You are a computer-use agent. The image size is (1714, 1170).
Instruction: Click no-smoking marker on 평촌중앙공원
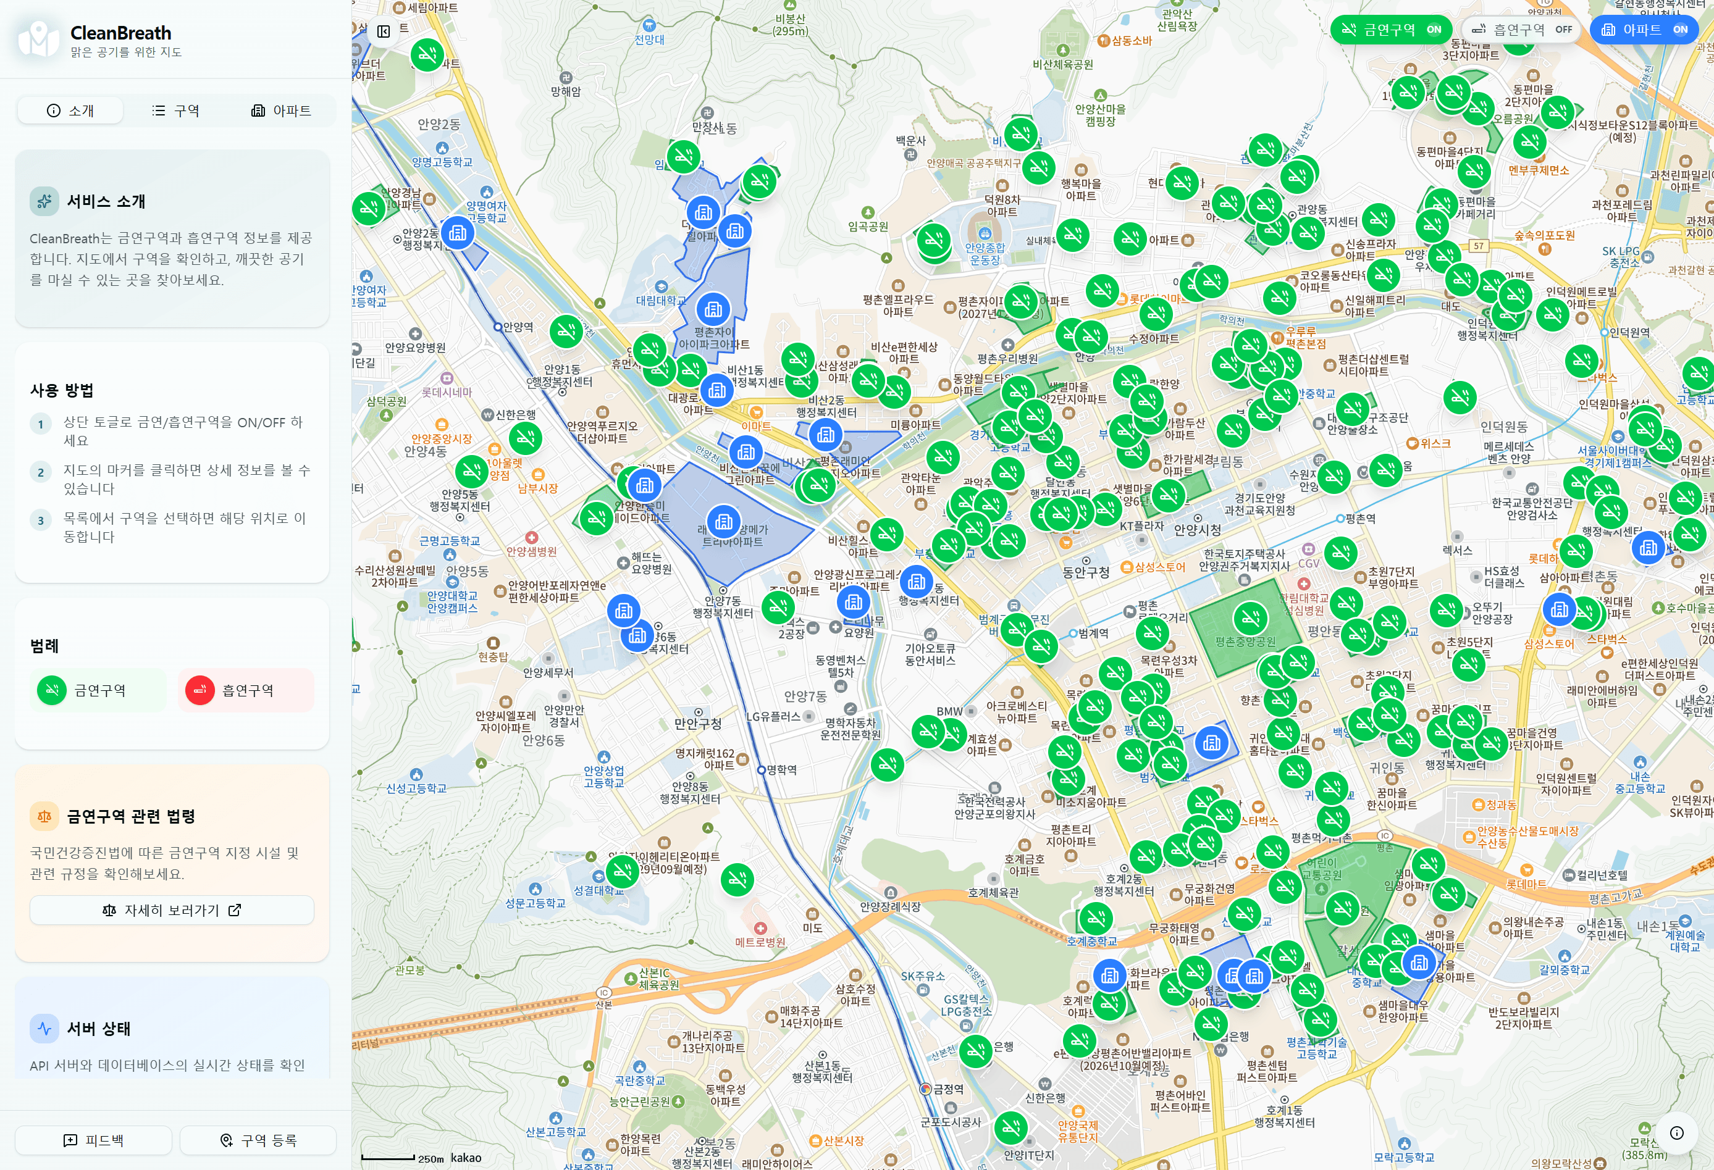click(1250, 618)
